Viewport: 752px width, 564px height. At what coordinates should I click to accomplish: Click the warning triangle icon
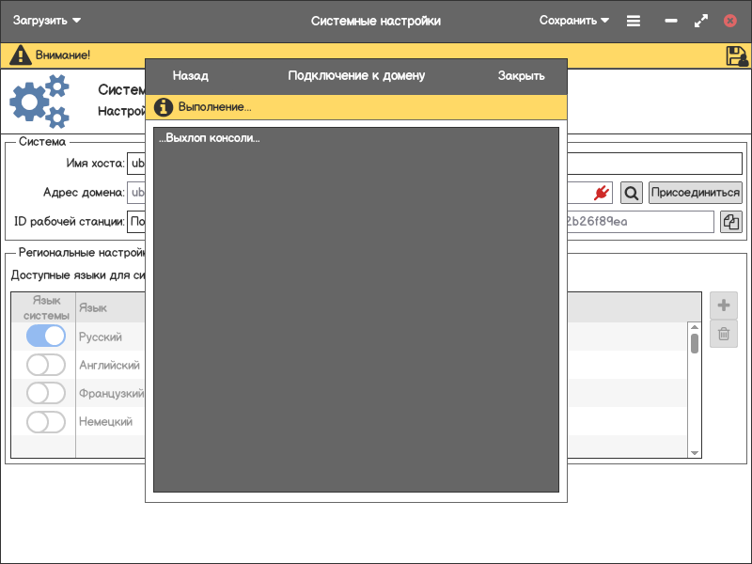click(x=20, y=55)
